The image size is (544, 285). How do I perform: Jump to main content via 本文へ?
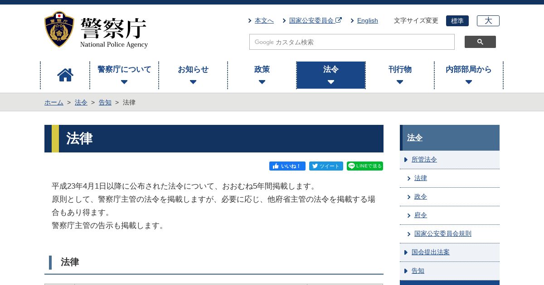264,20
